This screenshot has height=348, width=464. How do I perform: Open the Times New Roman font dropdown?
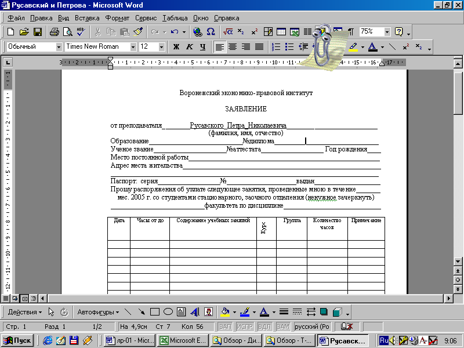[133, 47]
